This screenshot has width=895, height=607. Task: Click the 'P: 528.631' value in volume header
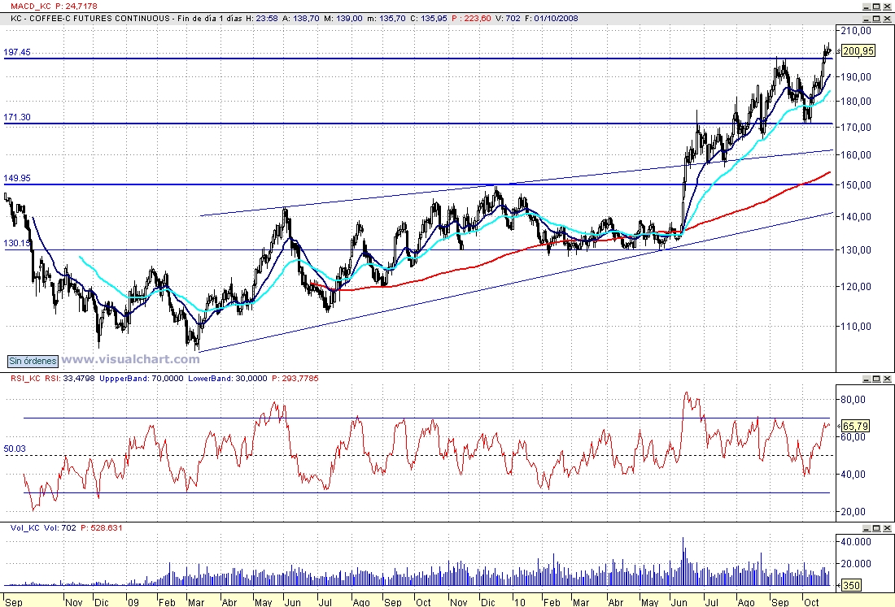pos(102,528)
